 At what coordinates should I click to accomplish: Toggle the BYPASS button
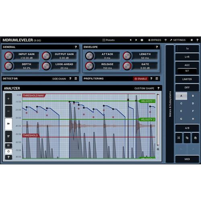(155, 40)
